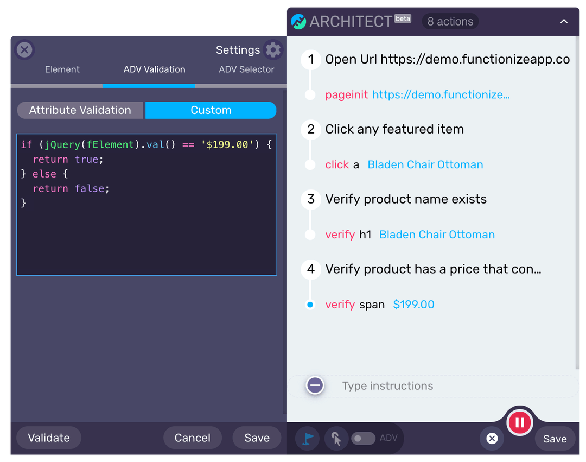
Task: Click the step 1 number marker
Action: (x=310, y=60)
